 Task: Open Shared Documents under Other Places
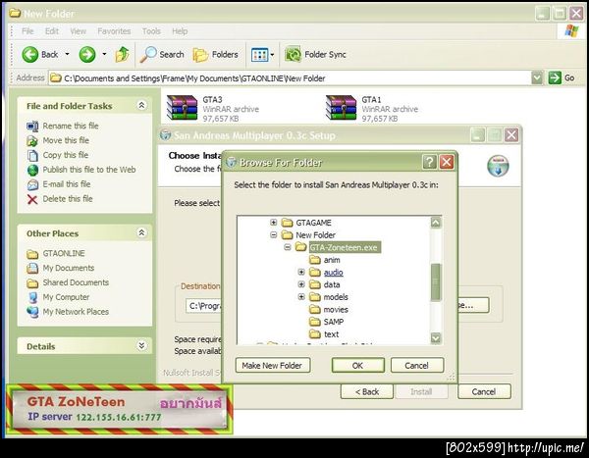(76, 282)
